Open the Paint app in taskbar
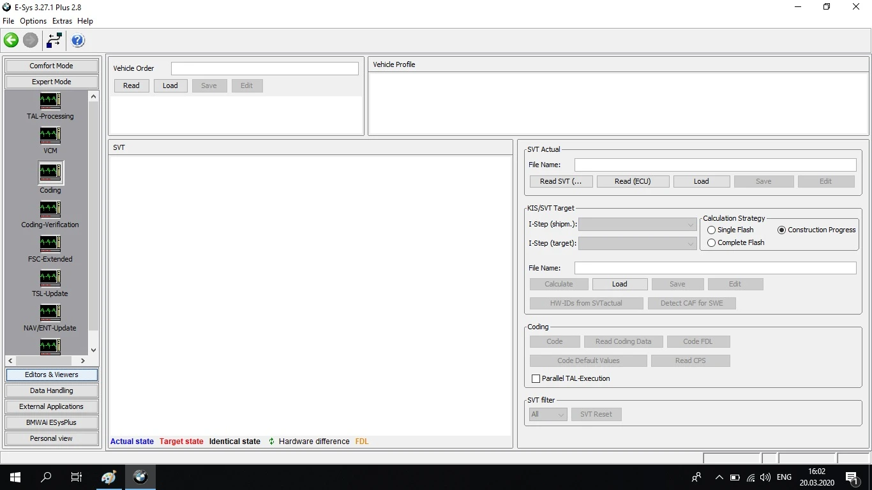 click(109, 477)
